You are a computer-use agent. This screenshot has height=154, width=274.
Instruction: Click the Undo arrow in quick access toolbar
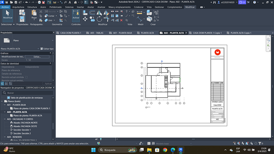tap(26, 2)
